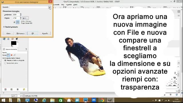Confirm new image with OK button
The width and height of the screenshot is (183, 103).
[33, 33]
